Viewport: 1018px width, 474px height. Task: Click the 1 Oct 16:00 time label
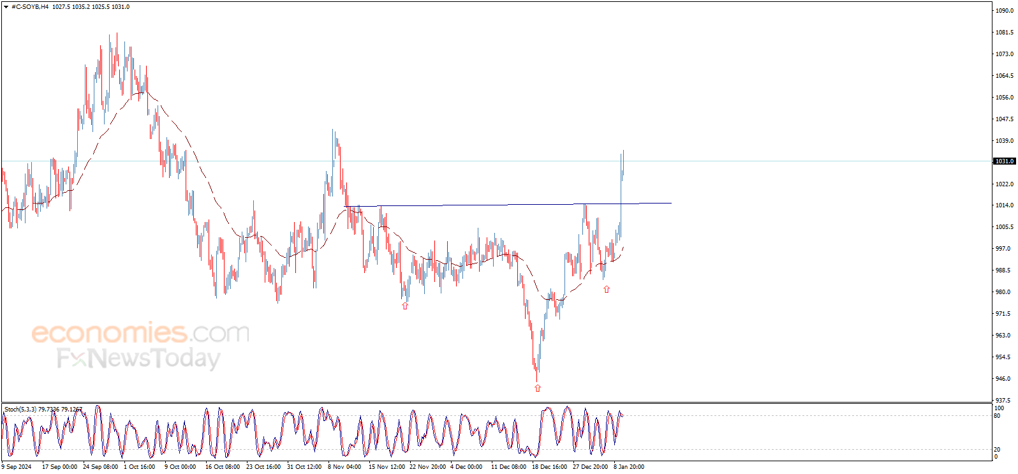point(139,467)
